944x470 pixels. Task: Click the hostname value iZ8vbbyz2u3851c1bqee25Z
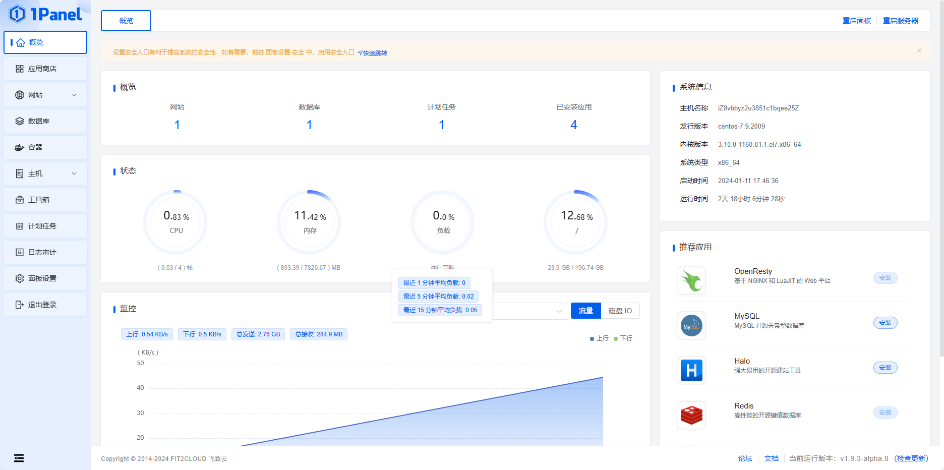[758, 108]
